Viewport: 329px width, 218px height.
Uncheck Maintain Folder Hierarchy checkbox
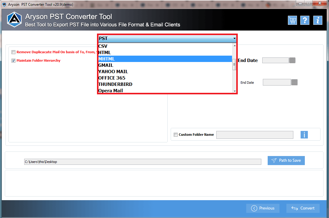[13, 60]
